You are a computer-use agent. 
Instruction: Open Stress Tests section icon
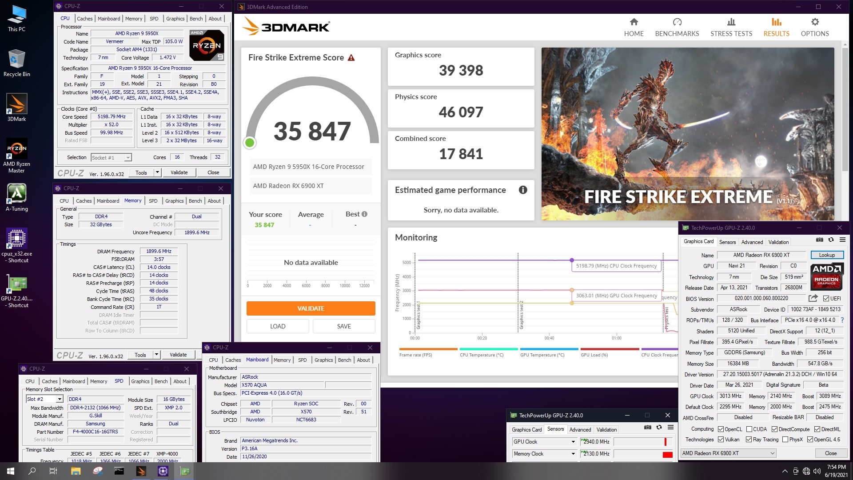coord(731,22)
